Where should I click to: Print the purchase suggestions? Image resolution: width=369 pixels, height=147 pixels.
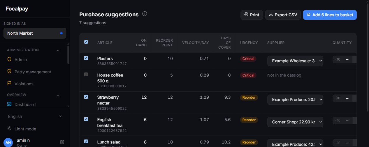(252, 15)
